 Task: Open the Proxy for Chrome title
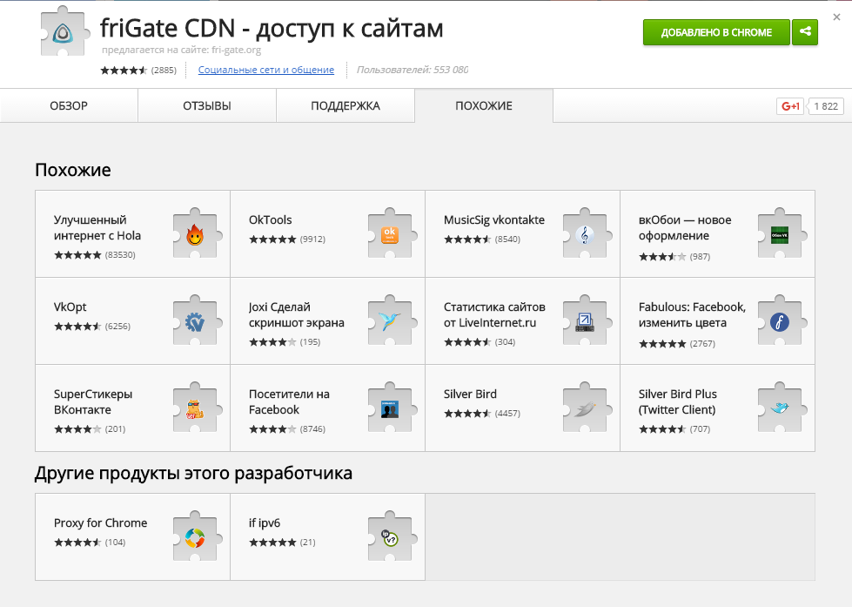[101, 523]
